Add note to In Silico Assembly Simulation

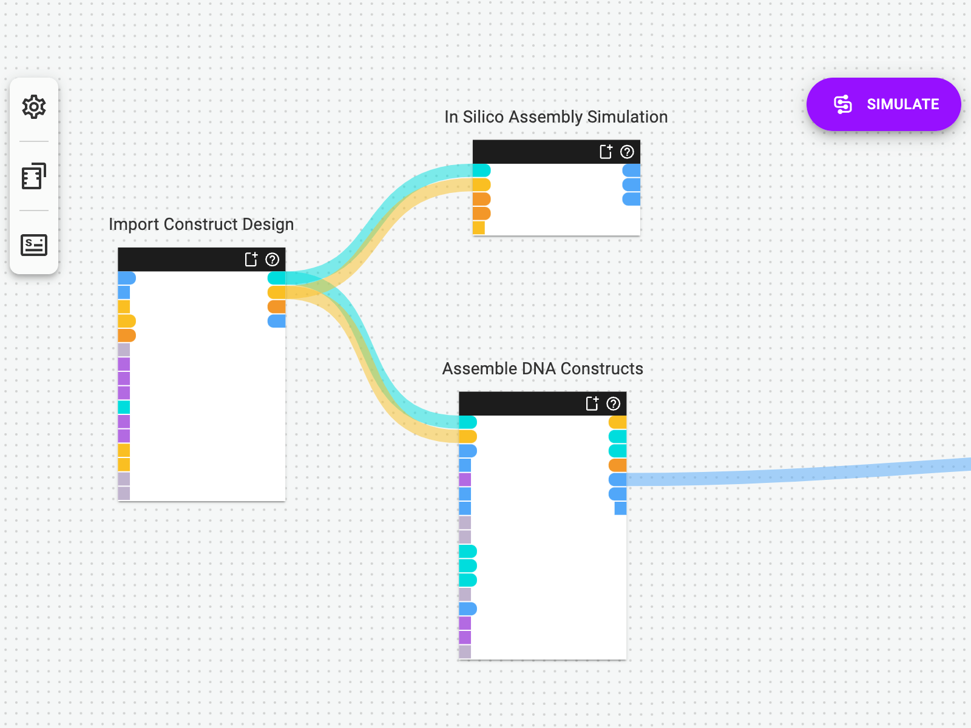[x=606, y=152]
